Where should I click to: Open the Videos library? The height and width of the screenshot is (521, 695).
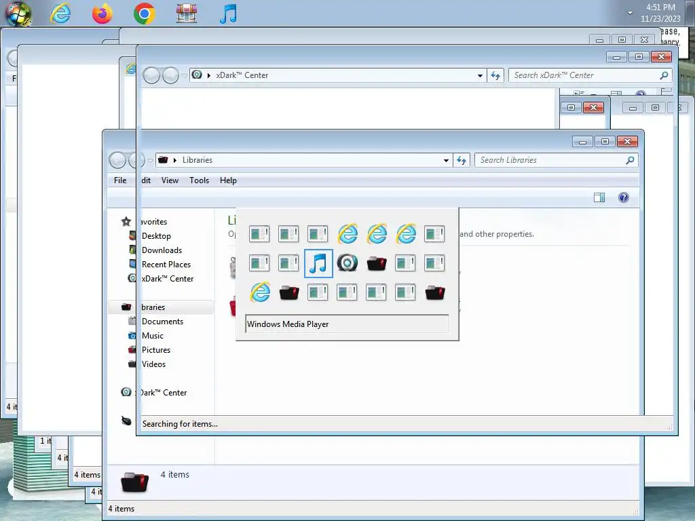pyautogui.click(x=153, y=364)
